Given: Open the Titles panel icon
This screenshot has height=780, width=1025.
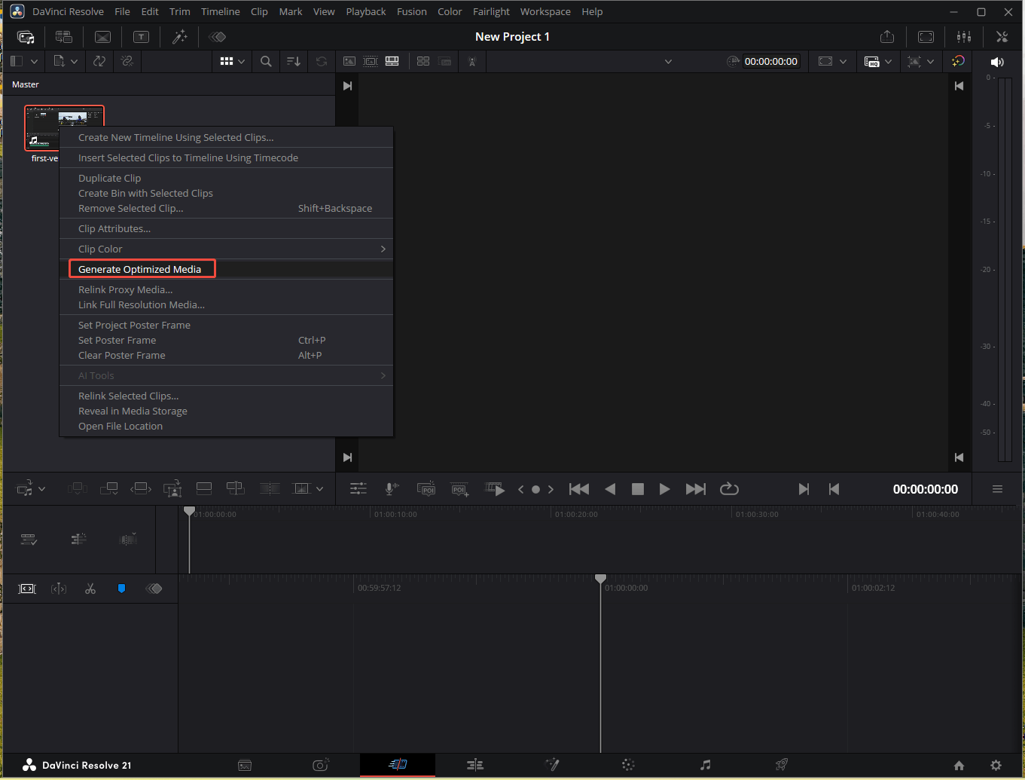Looking at the screenshot, I should (142, 37).
